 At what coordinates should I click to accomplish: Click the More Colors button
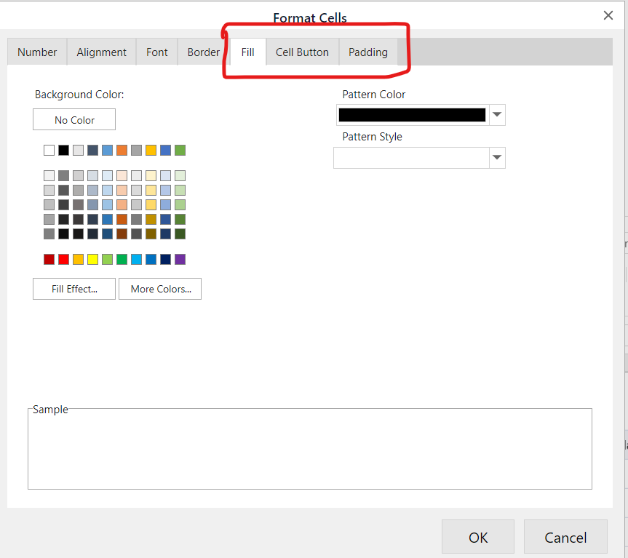pyautogui.click(x=160, y=289)
